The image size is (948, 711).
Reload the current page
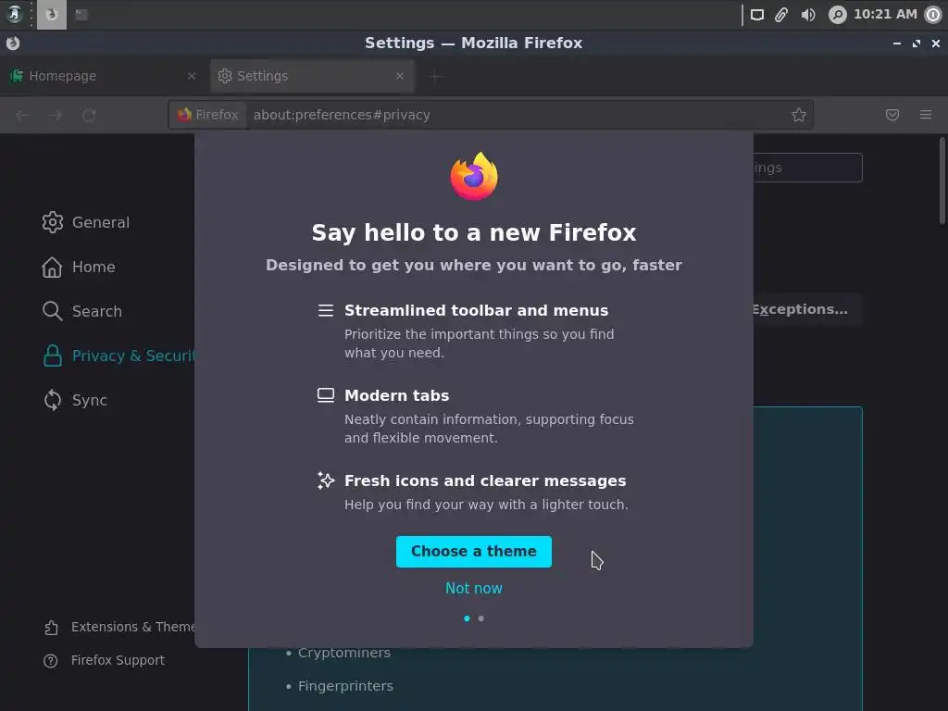tap(89, 115)
